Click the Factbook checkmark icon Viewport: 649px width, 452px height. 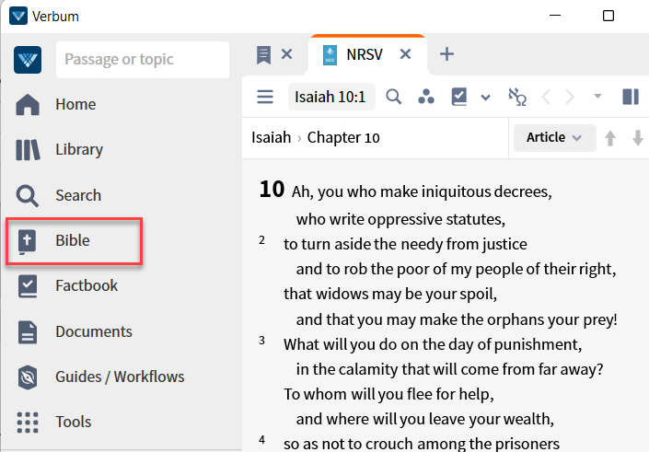(x=28, y=286)
